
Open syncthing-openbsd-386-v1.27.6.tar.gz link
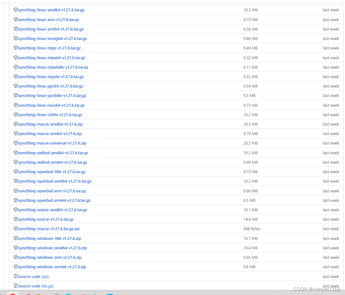tap(52, 172)
